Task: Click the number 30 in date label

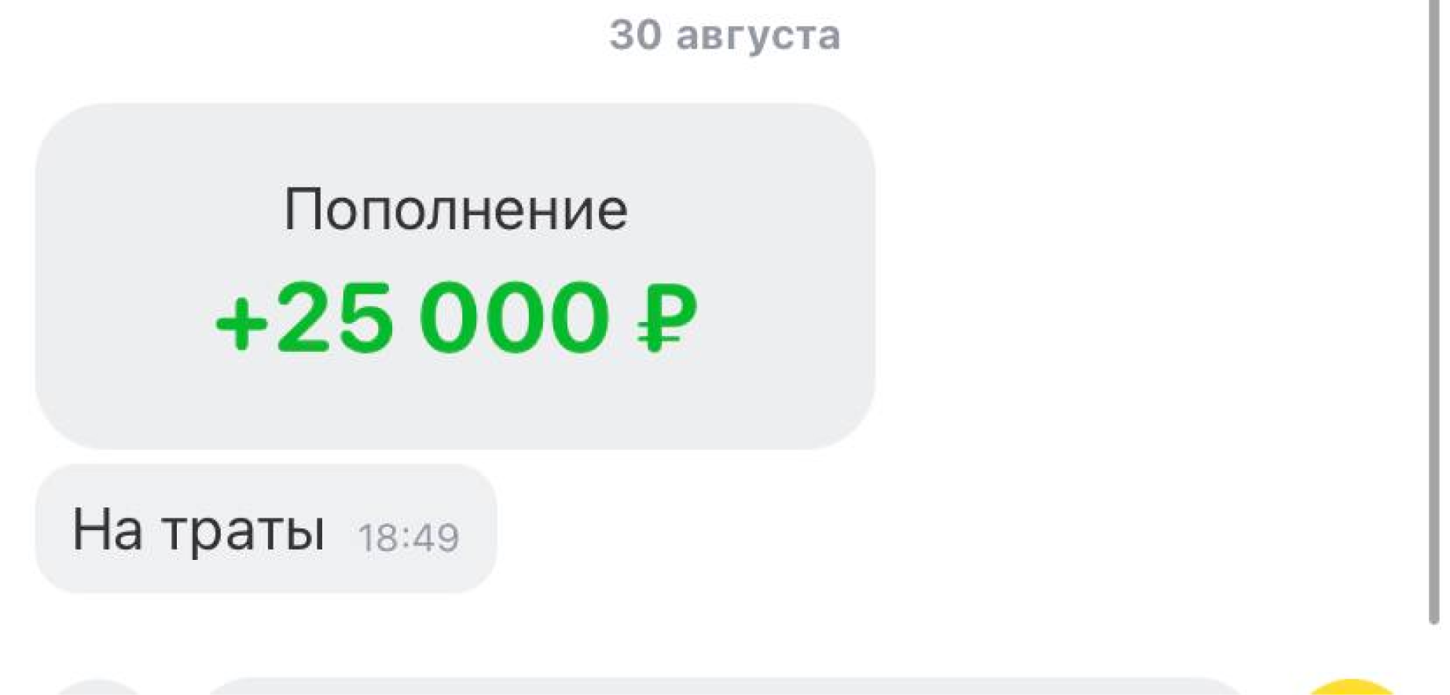Action: point(635,35)
